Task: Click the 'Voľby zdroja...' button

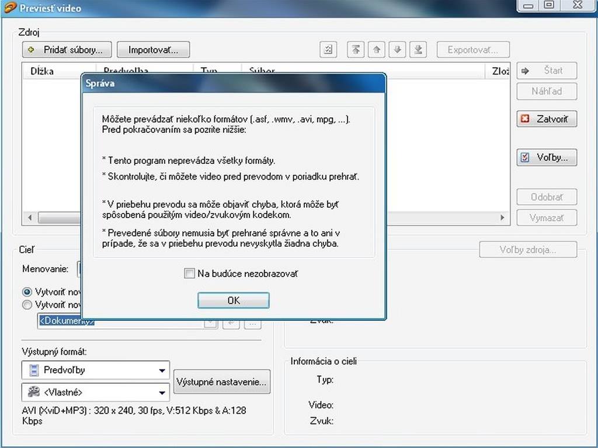Action: click(528, 250)
